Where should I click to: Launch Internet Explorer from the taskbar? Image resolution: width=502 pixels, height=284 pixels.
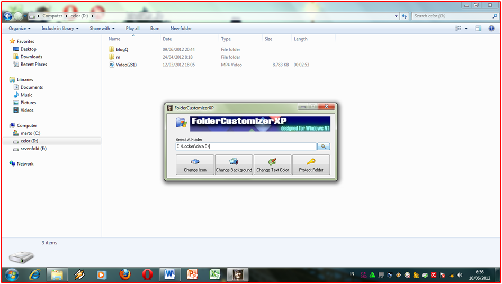pos(34,275)
